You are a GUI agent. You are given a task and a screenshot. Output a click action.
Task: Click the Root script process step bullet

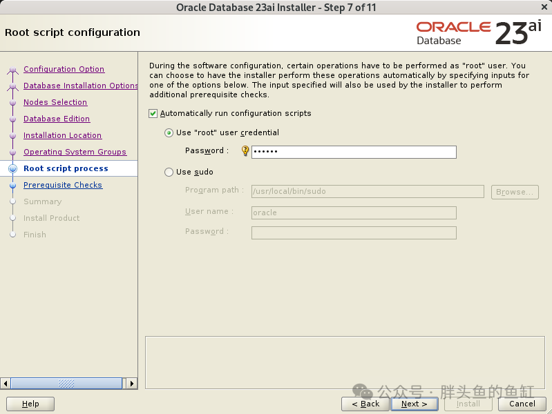(13, 169)
